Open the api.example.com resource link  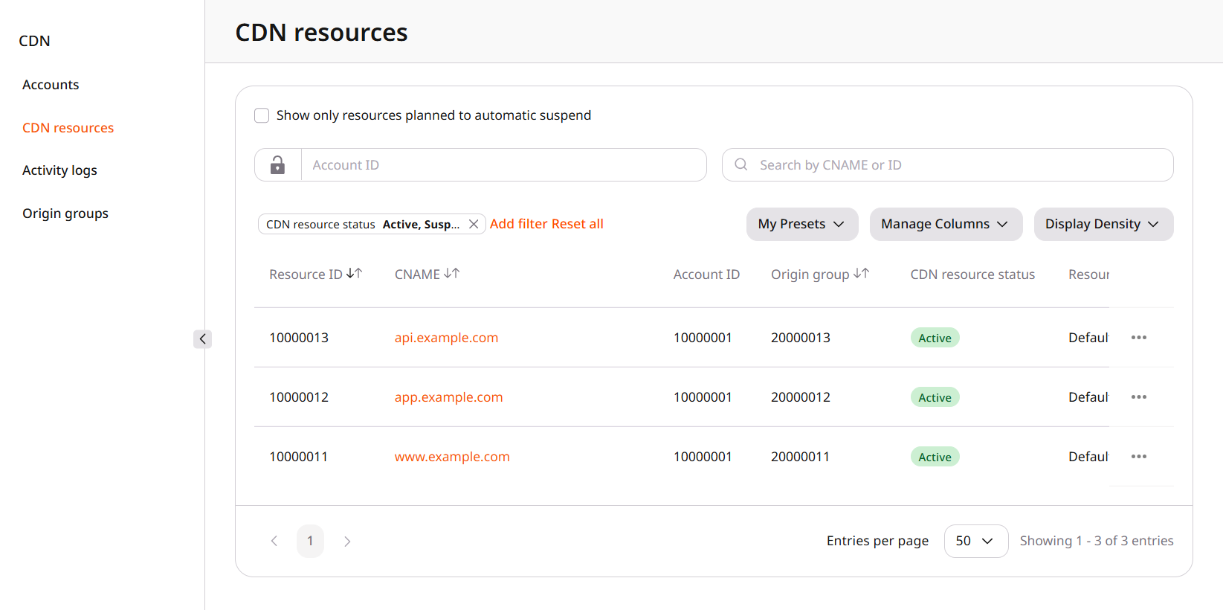(446, 338)
